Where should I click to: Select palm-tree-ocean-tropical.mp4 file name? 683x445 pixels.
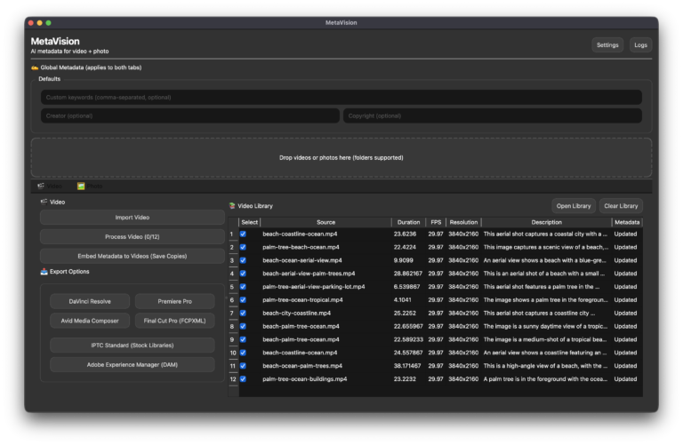pyautogui.click(x=302, y=299)
